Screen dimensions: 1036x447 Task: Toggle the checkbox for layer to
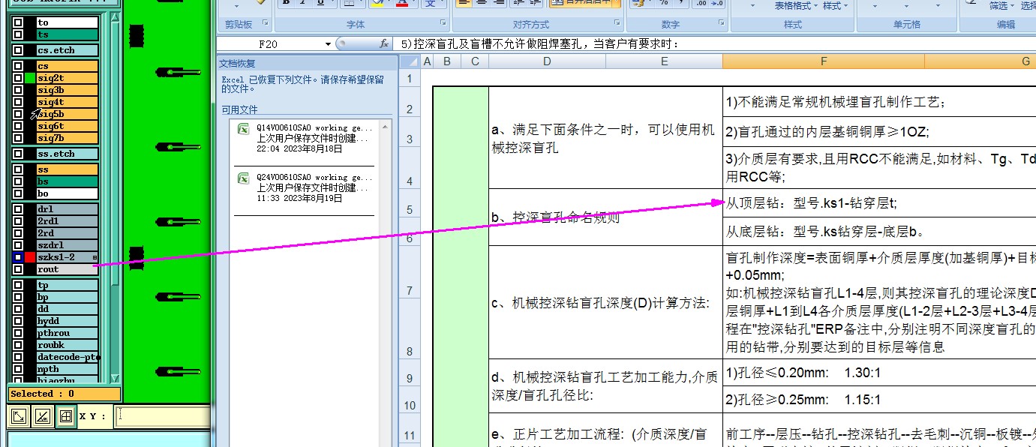click(x=18, y=23)
